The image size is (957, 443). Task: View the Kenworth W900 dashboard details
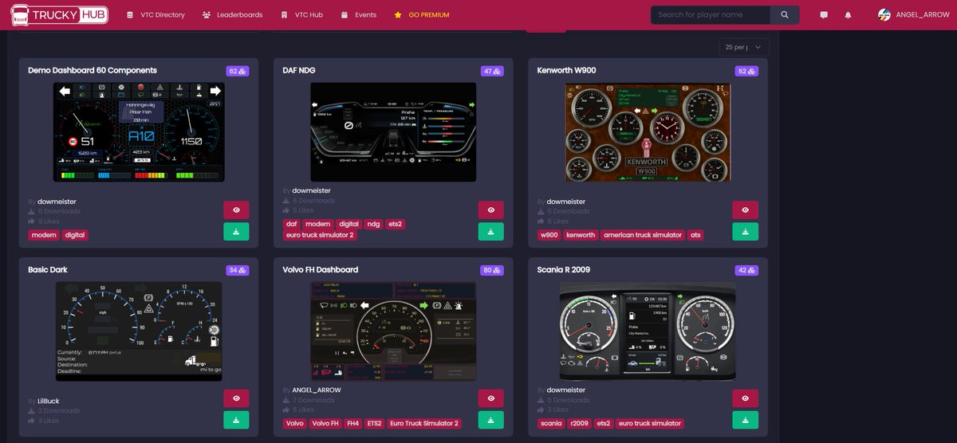746,210
